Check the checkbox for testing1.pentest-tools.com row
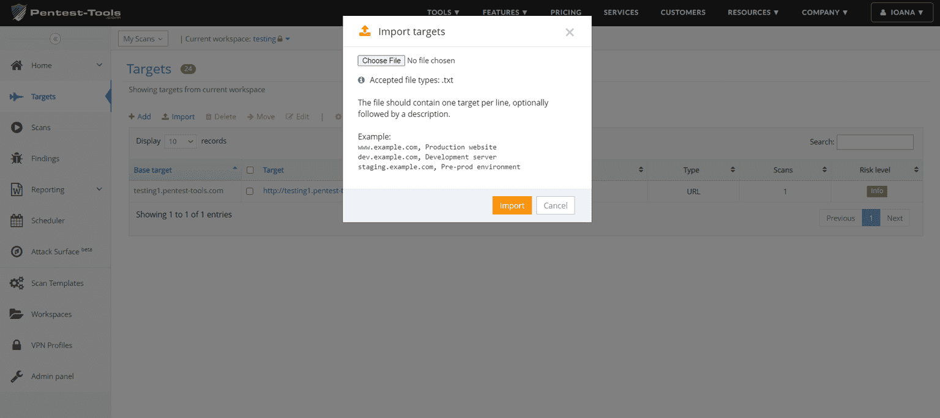Viewport: 940px width, 418px height. (250, 191)
